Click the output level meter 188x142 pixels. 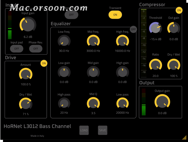(x=144, y=102)
